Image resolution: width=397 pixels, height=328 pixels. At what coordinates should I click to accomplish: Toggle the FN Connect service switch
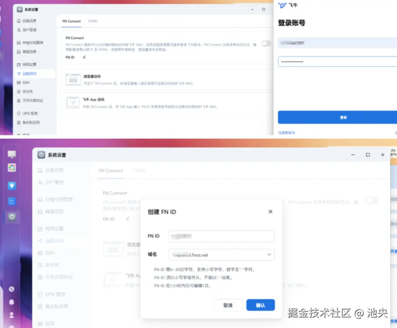pos(372,201)
